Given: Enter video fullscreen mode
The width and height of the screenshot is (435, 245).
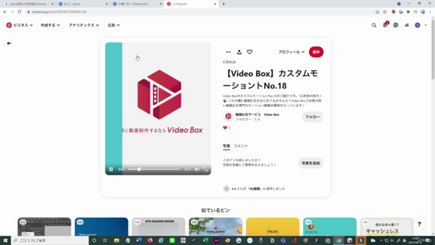Looking at the screenshot, I should pyautogui.click(x=205, y=169).
